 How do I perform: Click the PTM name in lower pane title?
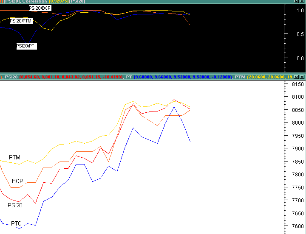click(x=240, y=77)
